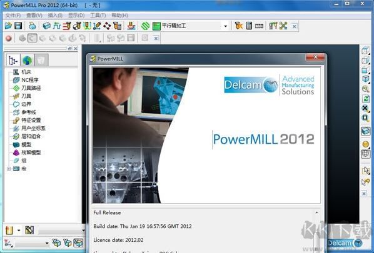Click the zoom magnifier icon

(x=365, y=89)
